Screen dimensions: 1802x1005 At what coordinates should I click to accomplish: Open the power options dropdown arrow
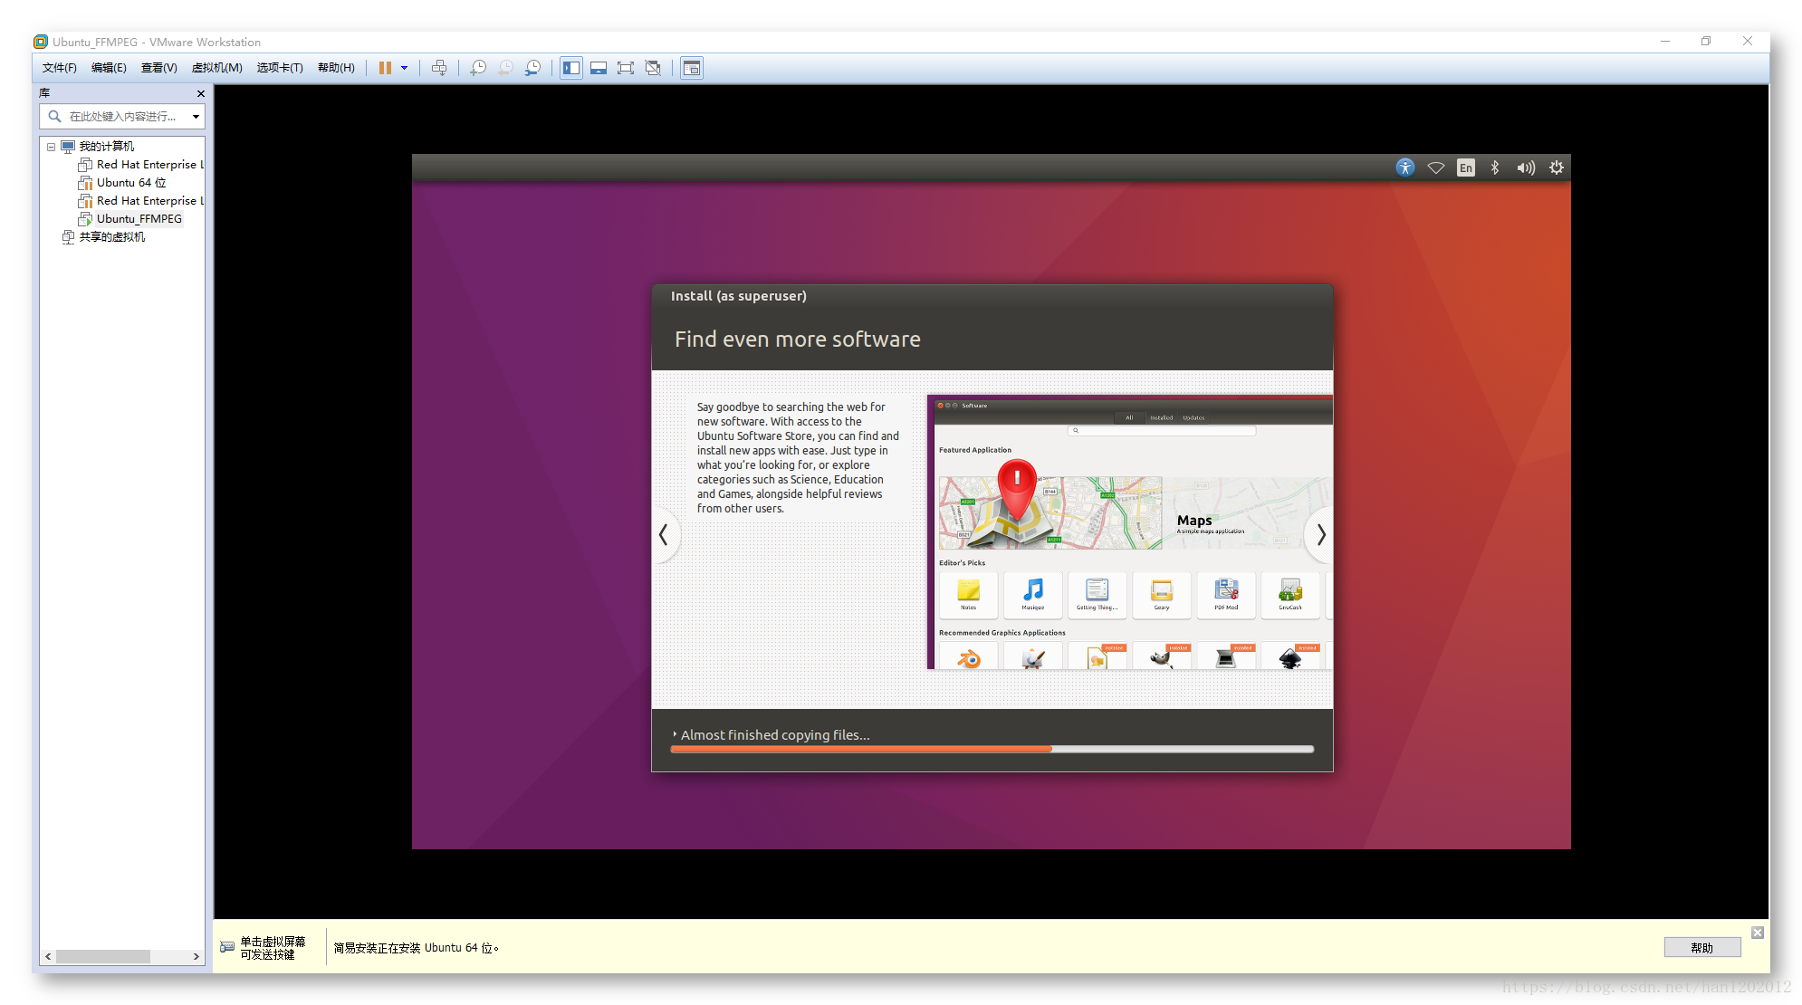(x=404, y=68)
